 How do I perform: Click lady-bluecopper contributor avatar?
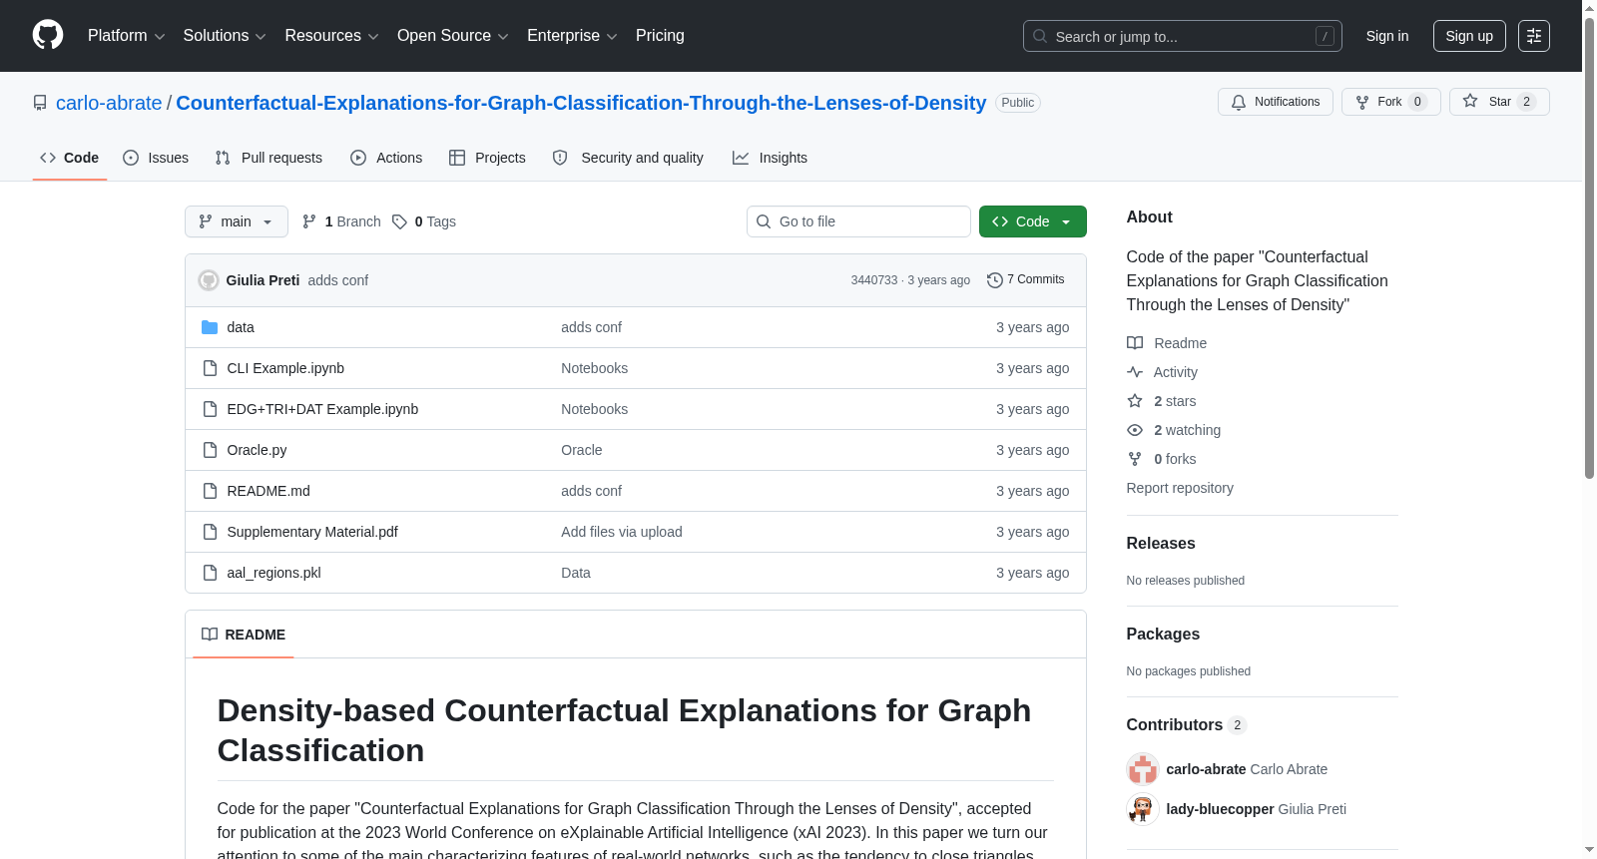1143,809
